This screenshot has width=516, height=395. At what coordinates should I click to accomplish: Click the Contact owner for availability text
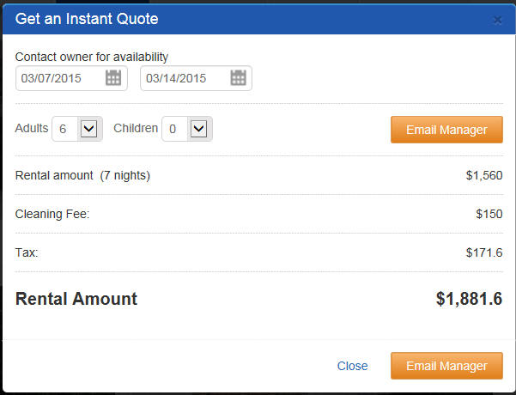92,57
